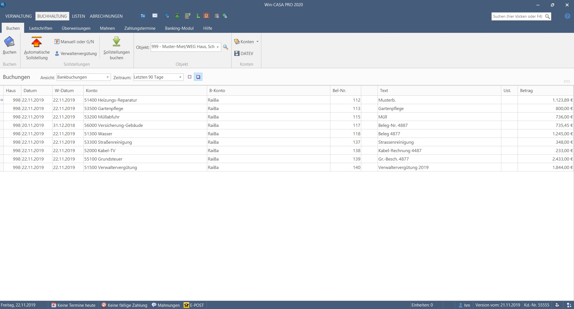Viewport: 574px width, 309px height.
Task: Click the Suchen search input field
Action: click(517, 16)
